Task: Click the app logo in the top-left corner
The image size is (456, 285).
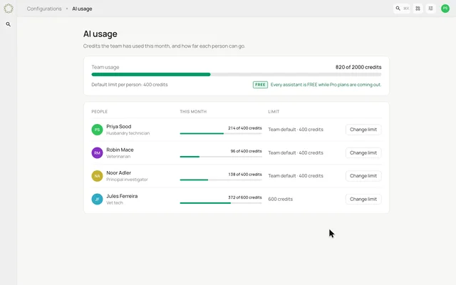Action: [9, 9]
